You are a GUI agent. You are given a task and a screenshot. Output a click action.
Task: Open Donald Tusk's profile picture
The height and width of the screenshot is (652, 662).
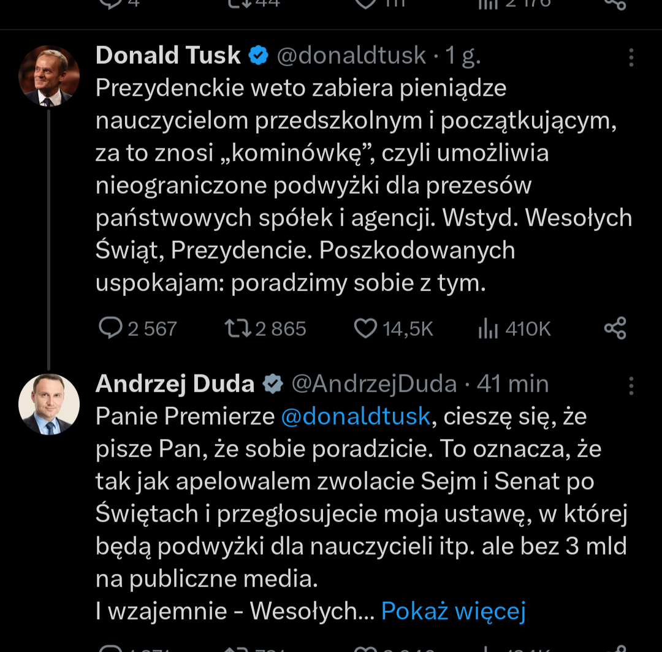tap(49, 76)
